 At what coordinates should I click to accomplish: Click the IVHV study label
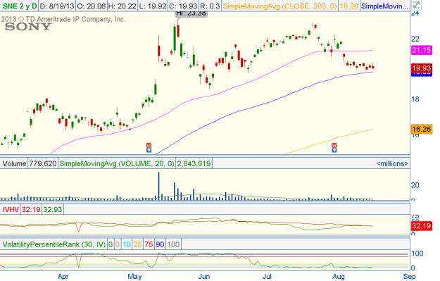point(11,209)
